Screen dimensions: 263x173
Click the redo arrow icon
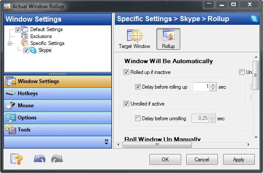(x=57, y=159)
